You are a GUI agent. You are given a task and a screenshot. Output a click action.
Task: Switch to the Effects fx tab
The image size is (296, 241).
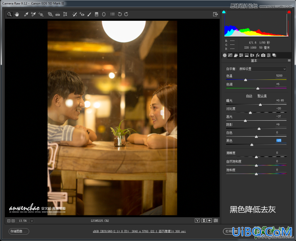pyautogui.click(x=258, y=55)
